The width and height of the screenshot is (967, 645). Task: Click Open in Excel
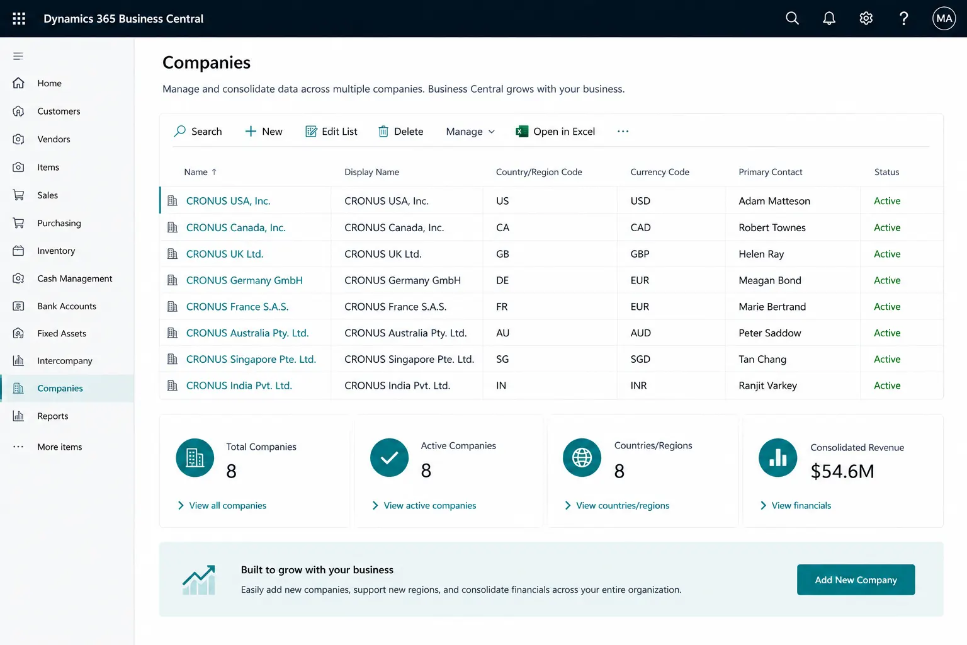click(x=555, y=132)
